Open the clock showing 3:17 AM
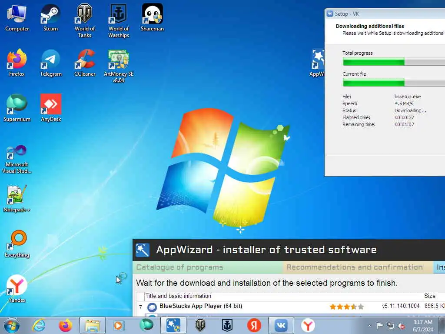Image resolution: width=445 pixels, height=334 pixels. pos(423,326)
